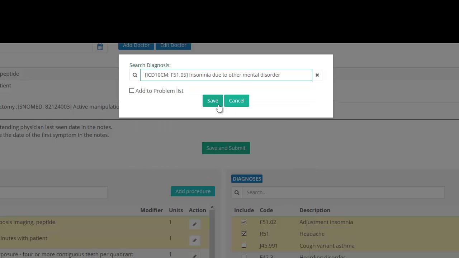Click the Add procedure button
Image resolution: width=459 pixels, height=258 pixels.
193,191
